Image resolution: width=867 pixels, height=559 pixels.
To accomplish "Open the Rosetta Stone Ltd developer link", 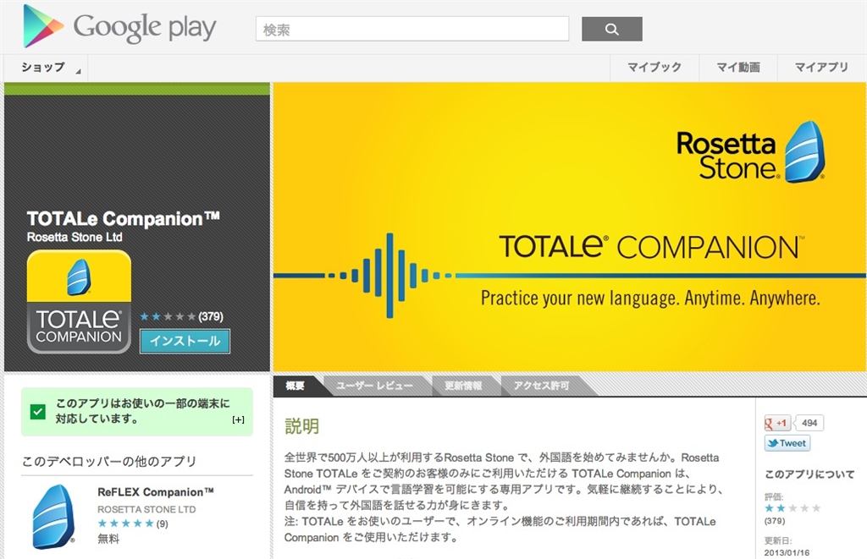I will (x=75, y=238).
